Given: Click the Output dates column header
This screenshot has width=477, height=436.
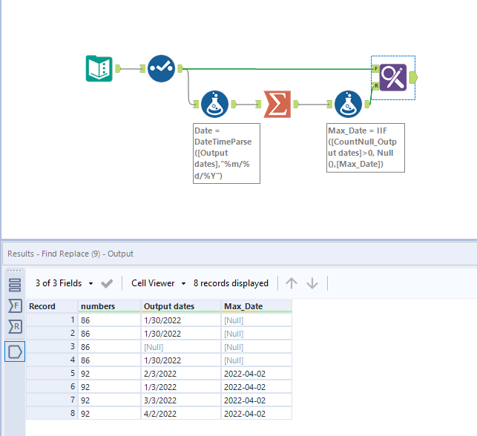Looking at the screenshot, I should coord(181,306).
